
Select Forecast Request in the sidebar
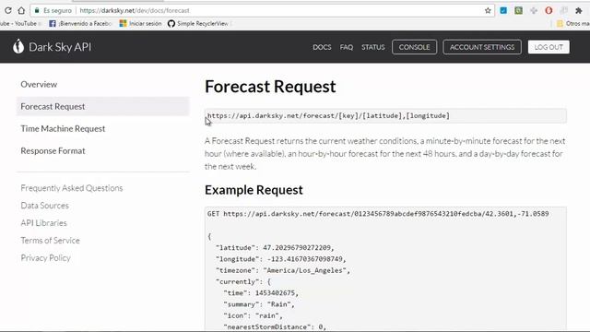pos(102,107)
